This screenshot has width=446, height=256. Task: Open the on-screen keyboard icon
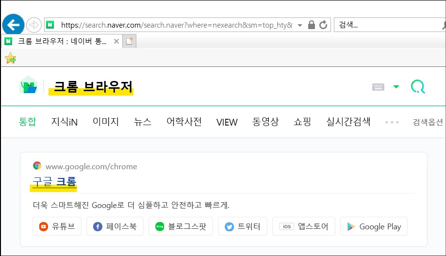tap(378, 87)
